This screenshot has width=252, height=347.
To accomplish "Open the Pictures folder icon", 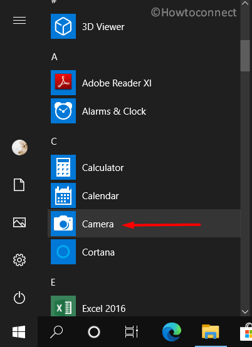I will coord(19,222).
